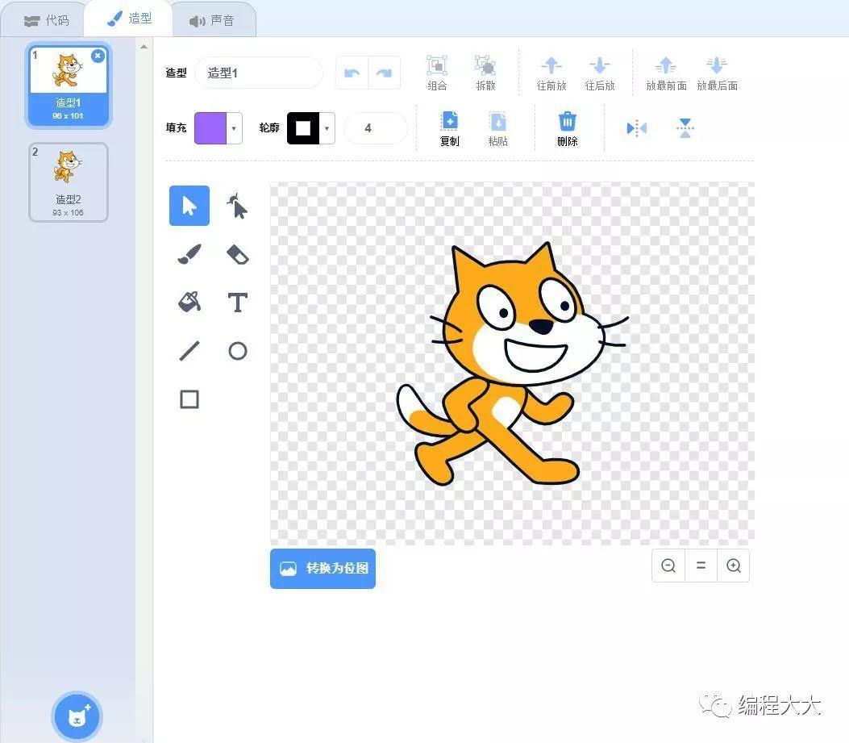This screenshot has width=849, height=743.
Task: Click the cat drawing on canvas
Action: [512, 364]
